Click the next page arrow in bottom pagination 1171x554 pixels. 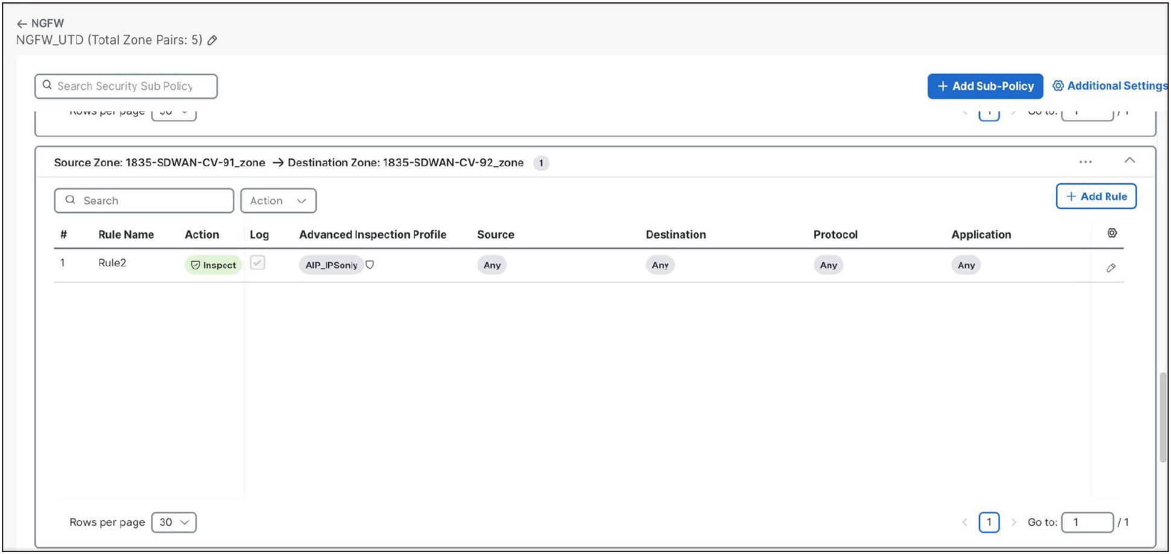pyautogui.click(x=1014, y=522)
